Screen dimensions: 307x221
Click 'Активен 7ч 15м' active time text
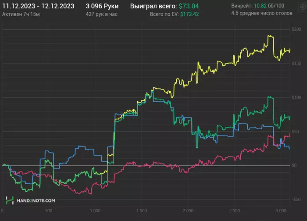[21, 14]
